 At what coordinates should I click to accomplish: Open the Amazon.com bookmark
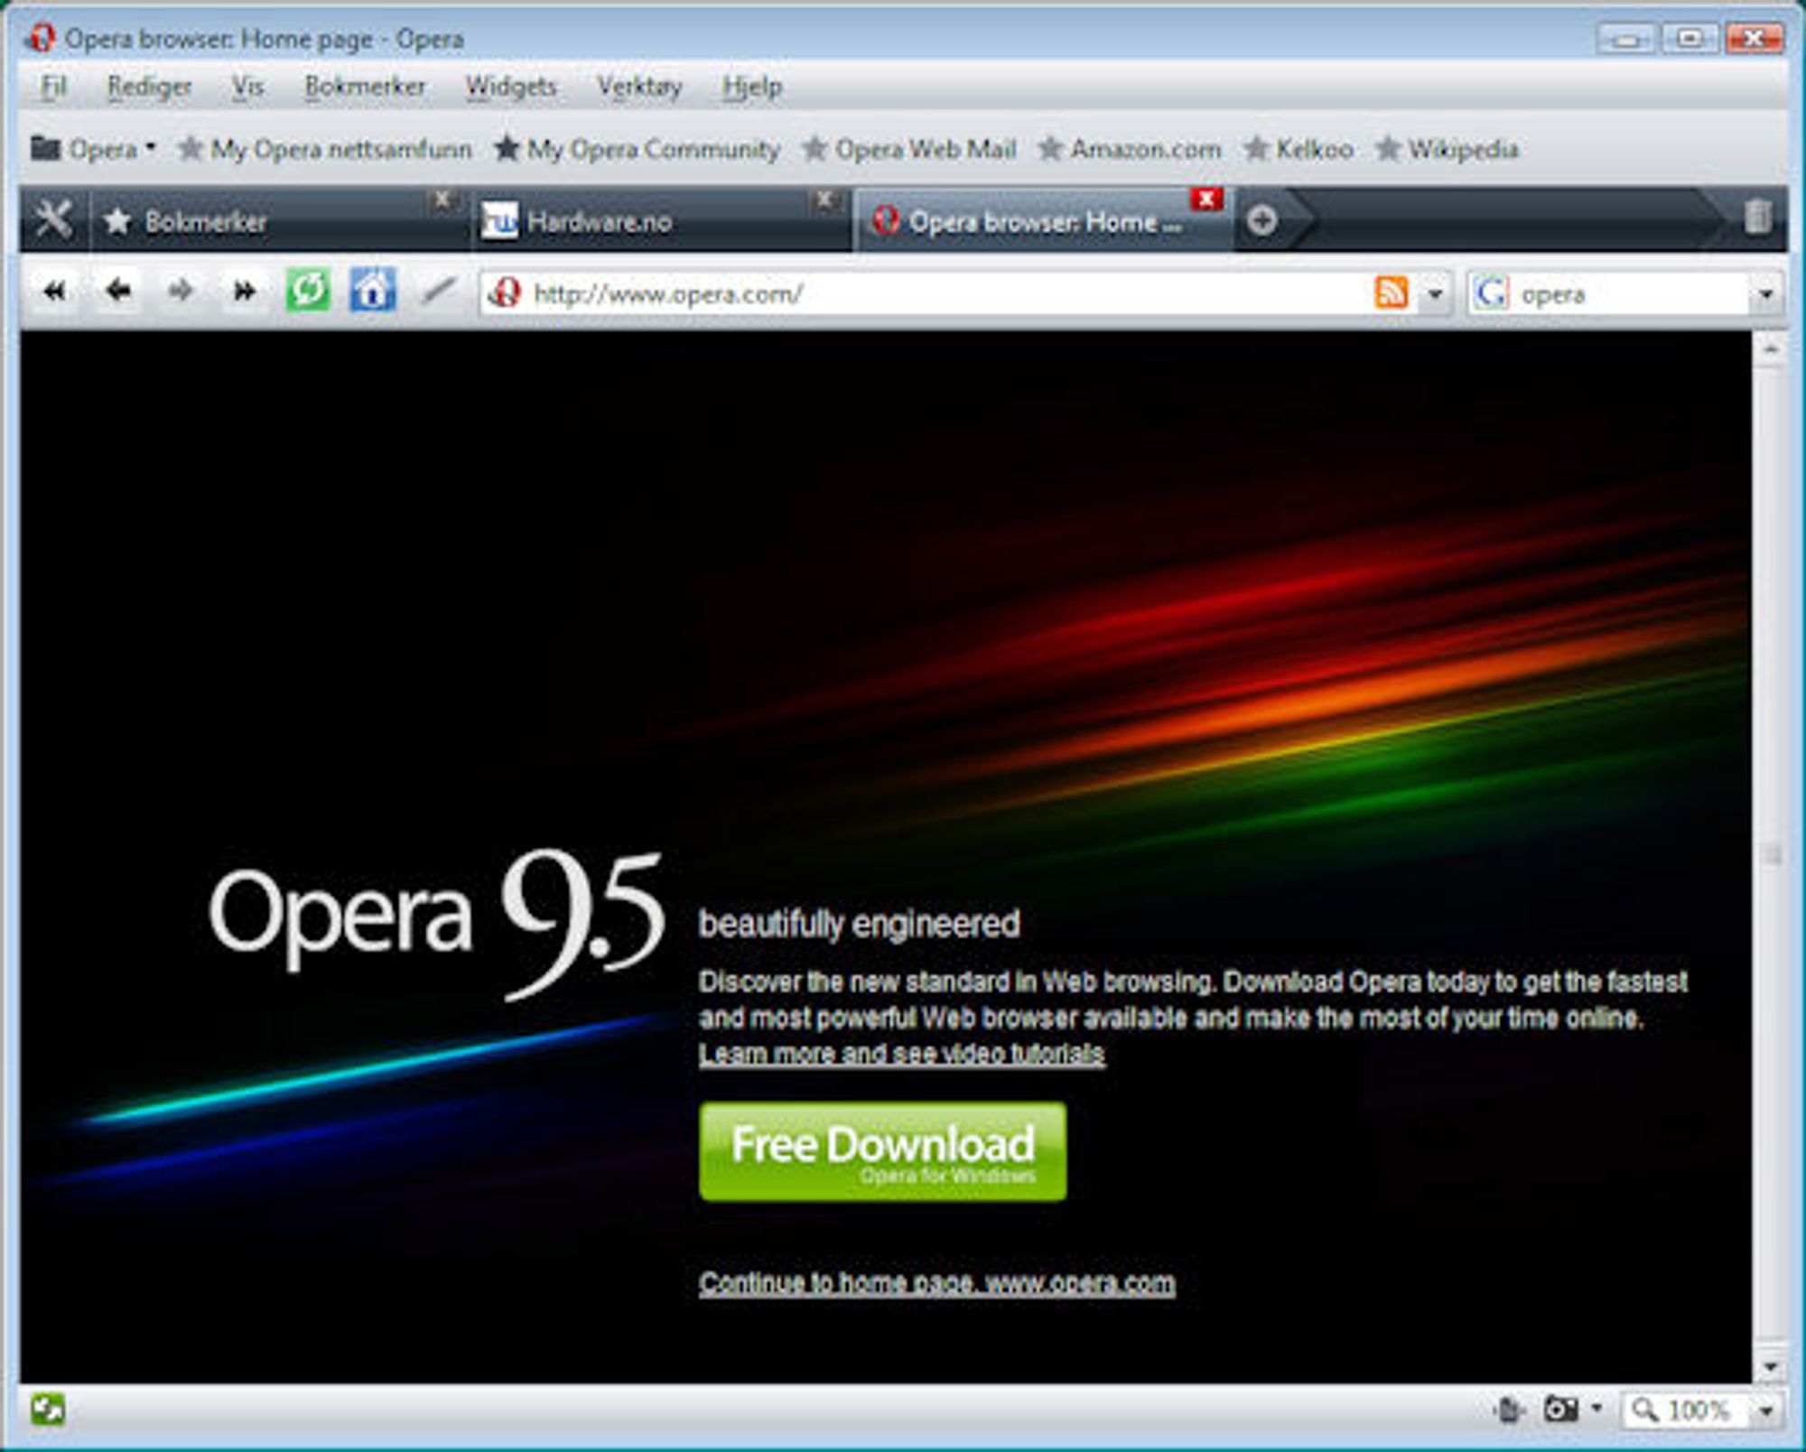(1129, 148)
